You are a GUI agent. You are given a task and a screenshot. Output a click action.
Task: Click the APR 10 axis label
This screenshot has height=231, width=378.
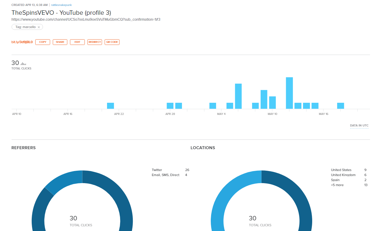(x=17, y=114)
